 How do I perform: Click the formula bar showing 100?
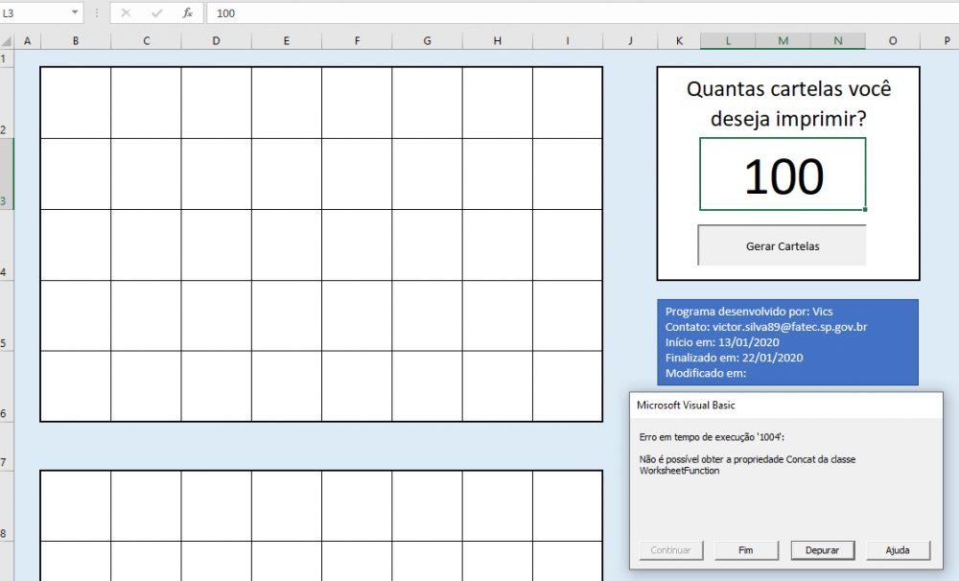point(575,13)
